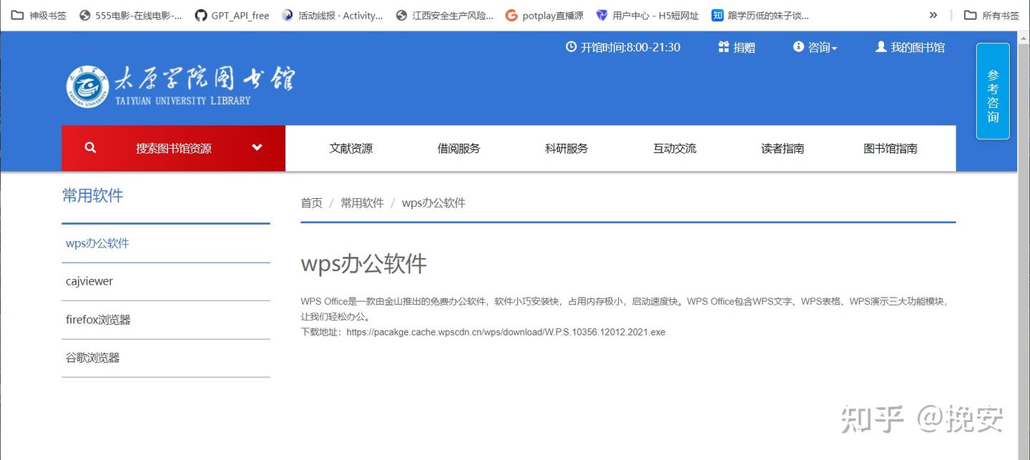This screenshot has height=460, width=1030.
Task: Click the 开馆时间:8:00-21:30 text
Action: click(630, 47)
